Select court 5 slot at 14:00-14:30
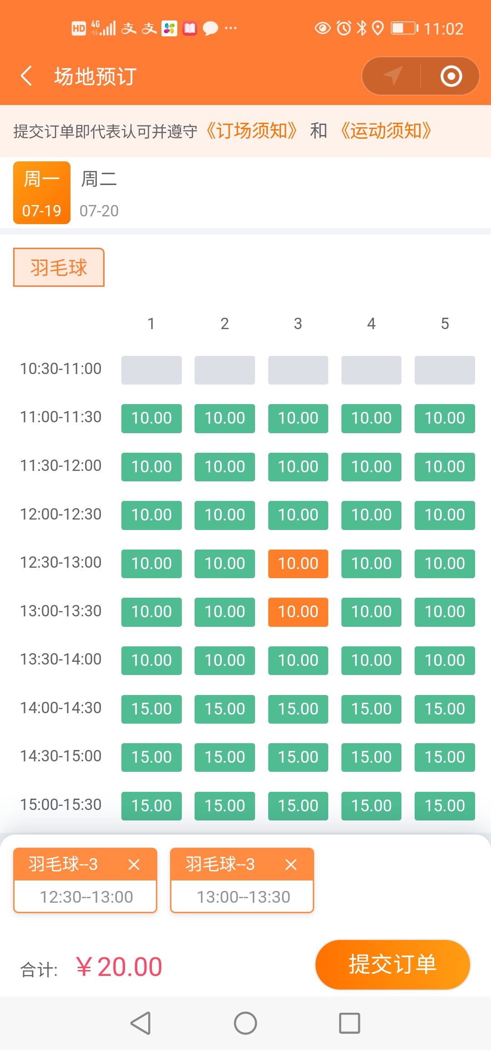This screenshot has width=491, height=1050. pyautogui.click(x=445, y=709)
